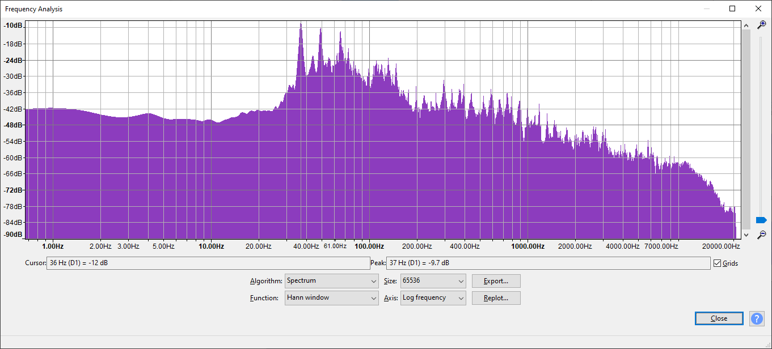Maximize the Frequency Analysis window
This screenshot has width=772, height=349.
tap(732, 8)
